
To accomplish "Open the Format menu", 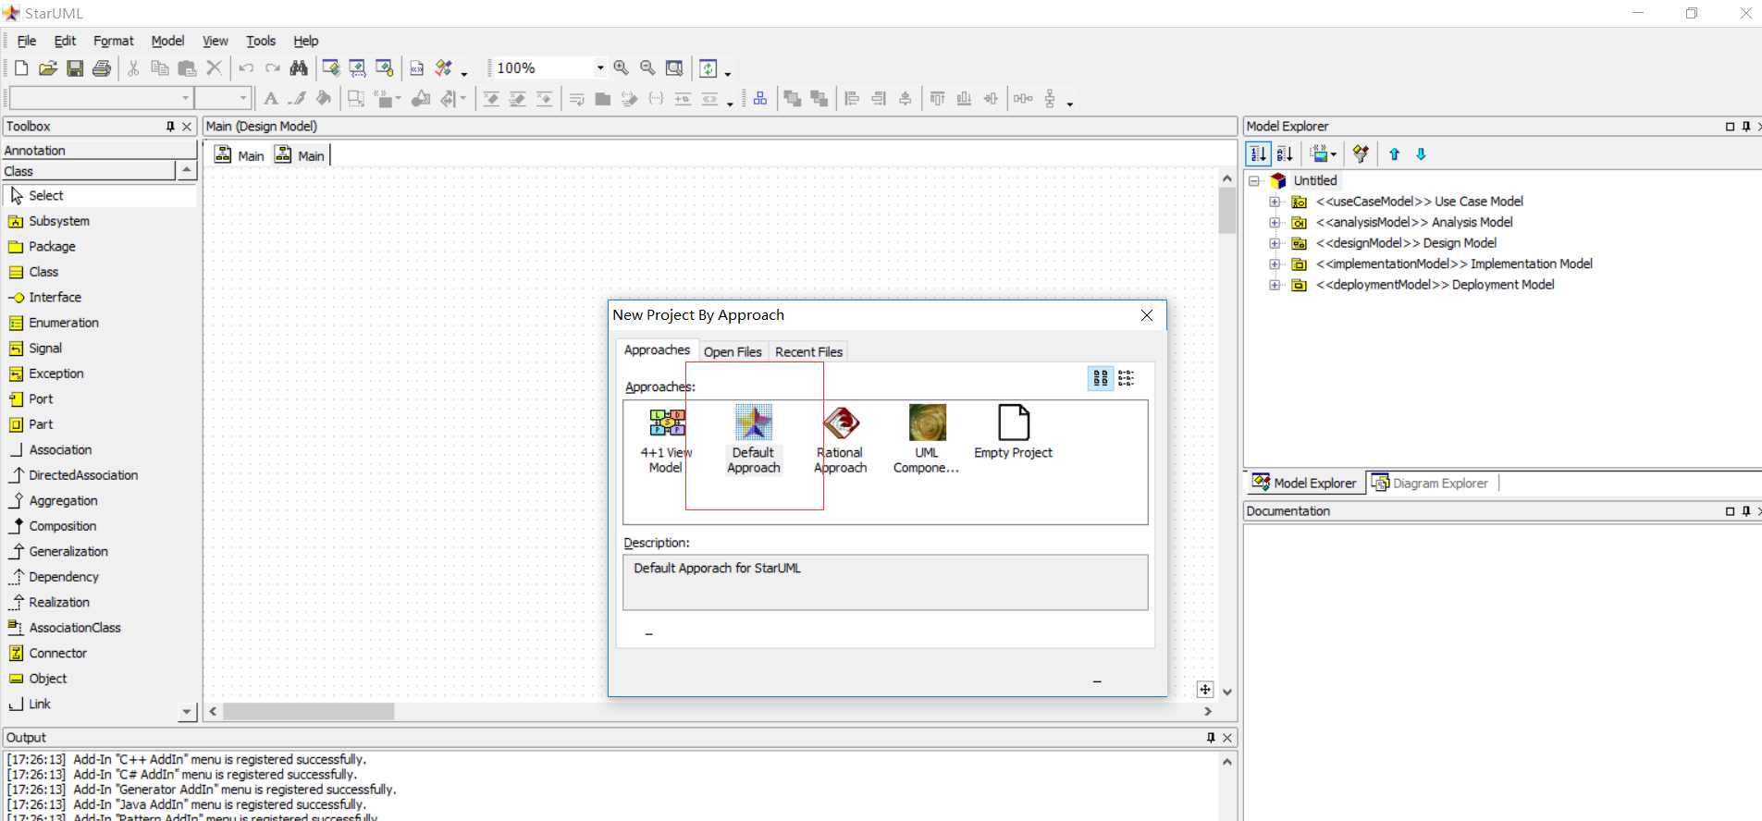I will coord(114,41).
